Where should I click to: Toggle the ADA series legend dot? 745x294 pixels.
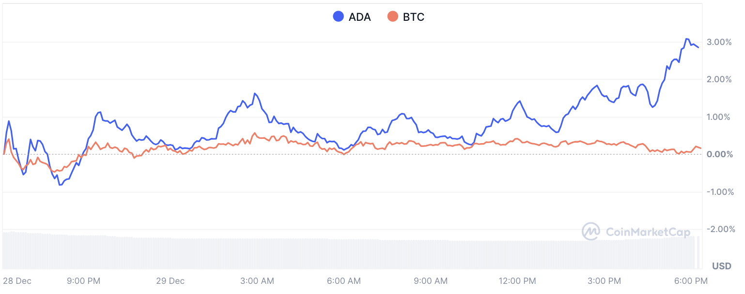tap(339, 17)
